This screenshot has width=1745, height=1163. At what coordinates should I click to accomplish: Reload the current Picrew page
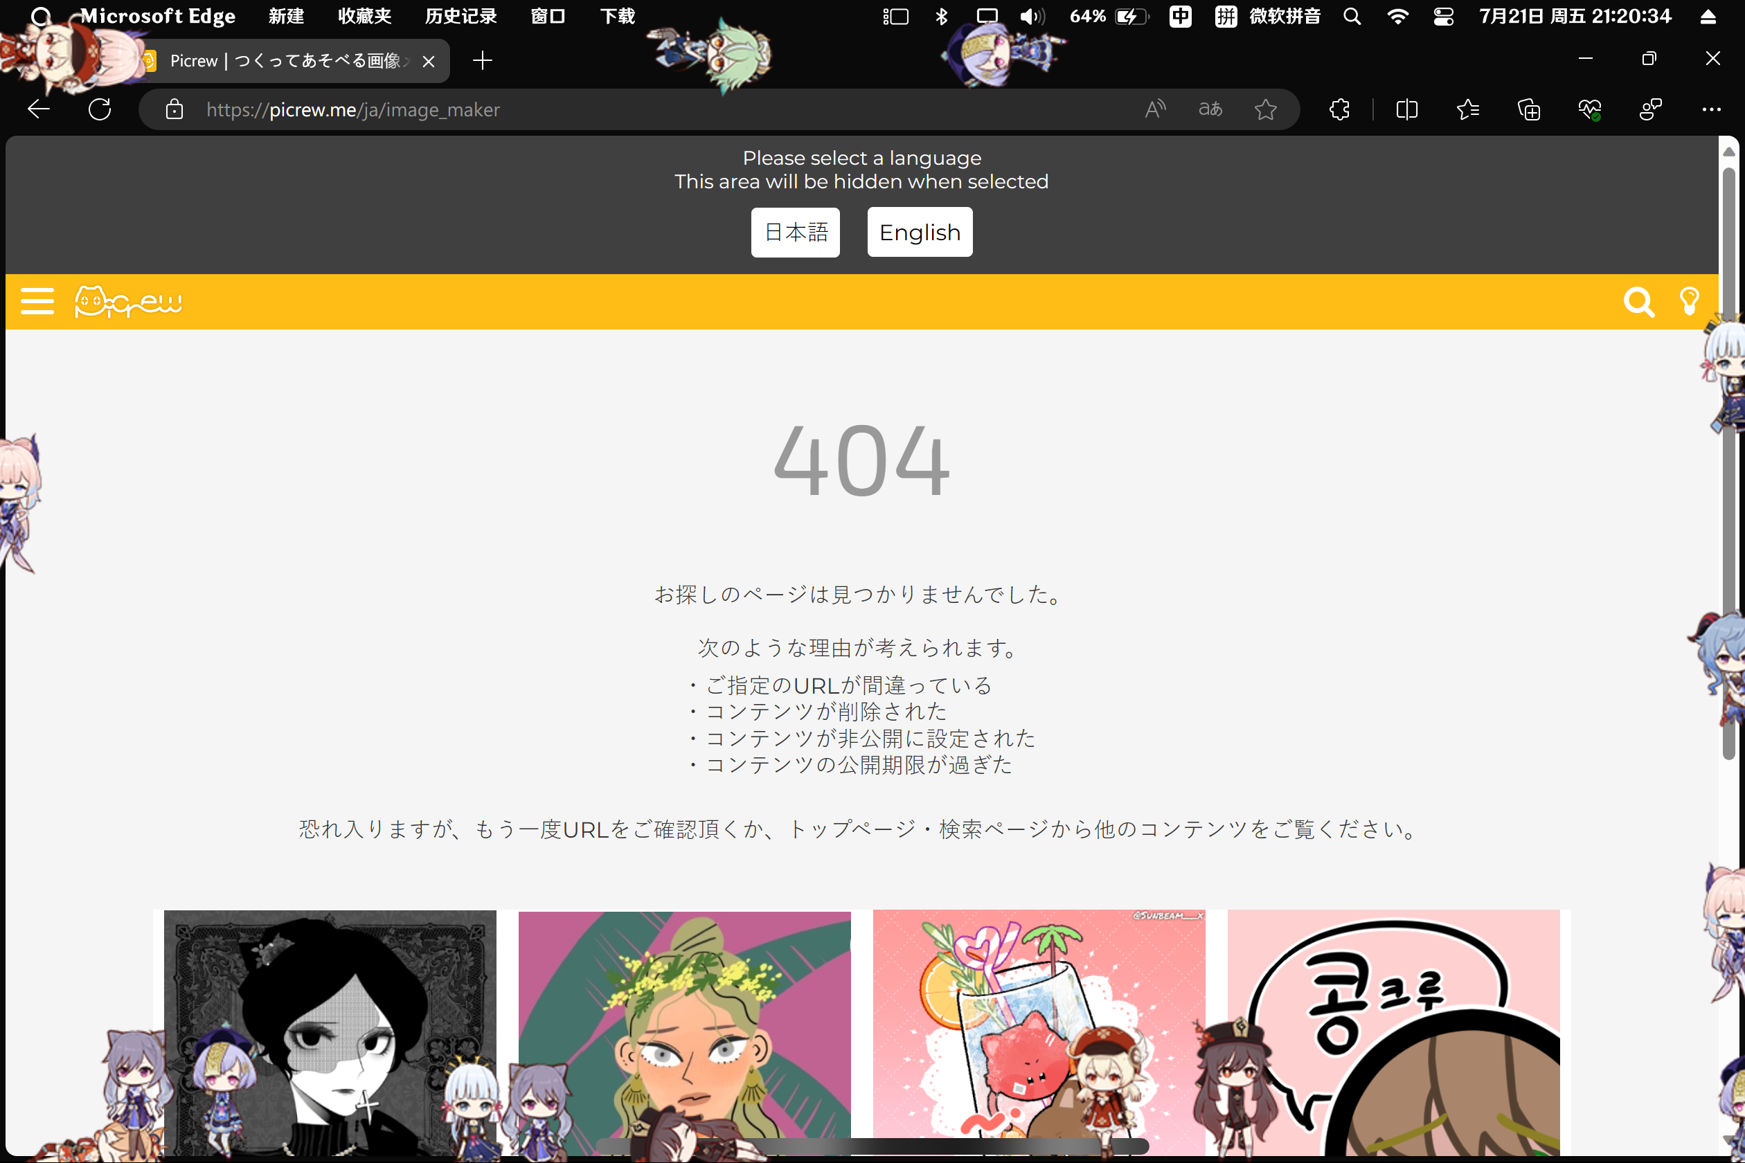click(x=100, y=110)
